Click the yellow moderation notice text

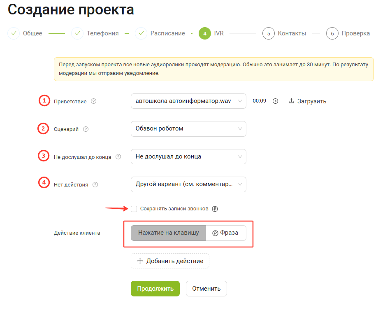click(x=213, y=69)
